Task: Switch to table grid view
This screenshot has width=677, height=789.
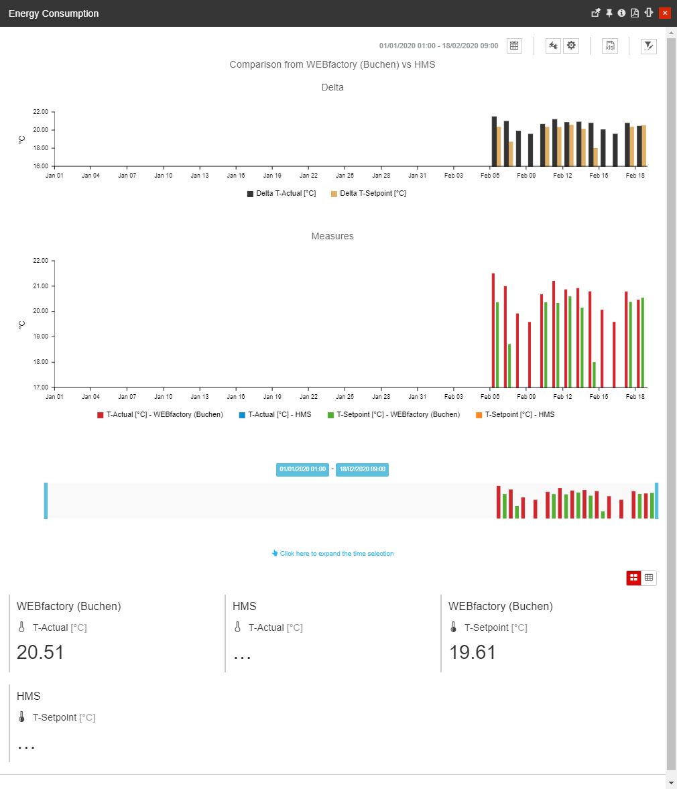Action: [x=649, y=578]
